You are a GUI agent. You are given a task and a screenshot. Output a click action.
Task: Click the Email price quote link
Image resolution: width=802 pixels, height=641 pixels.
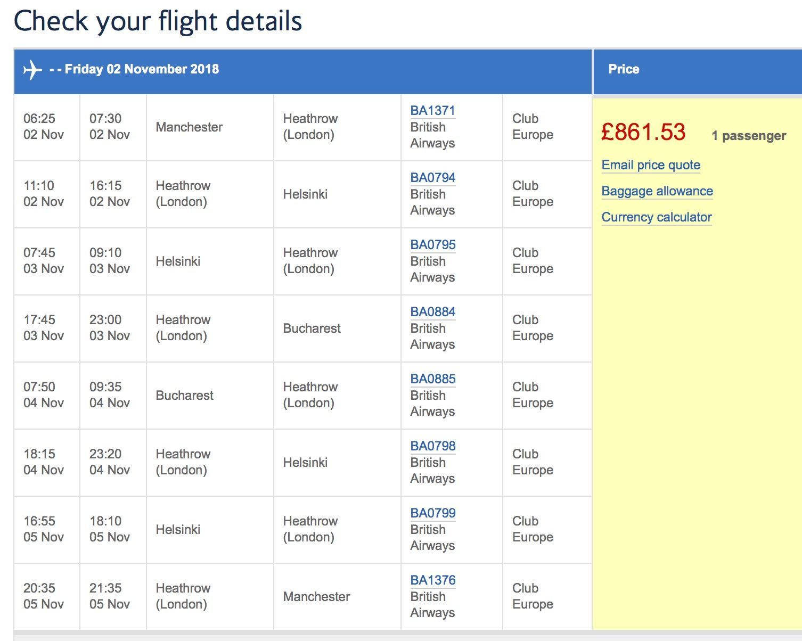pyautogui.click(x=651, y=165)
